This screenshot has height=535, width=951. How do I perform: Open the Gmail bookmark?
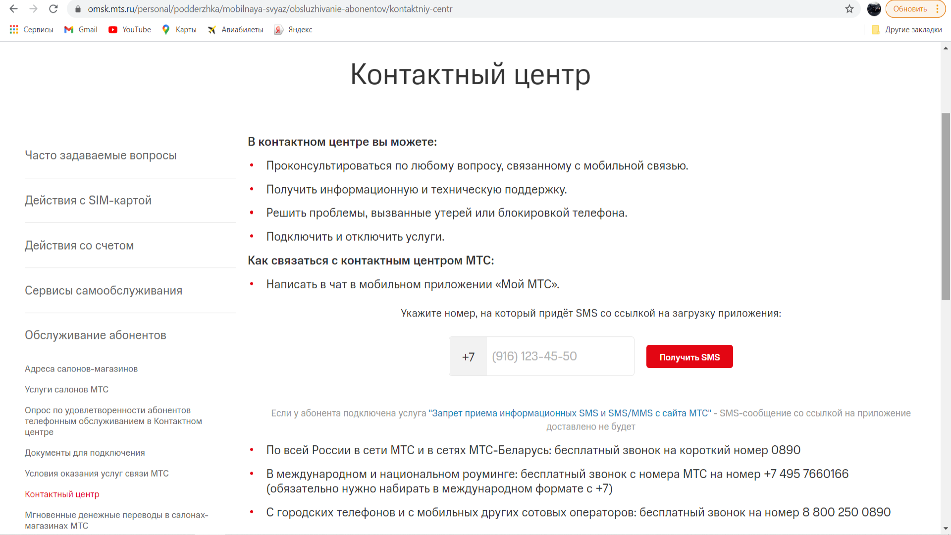click(x=81, y=30)
